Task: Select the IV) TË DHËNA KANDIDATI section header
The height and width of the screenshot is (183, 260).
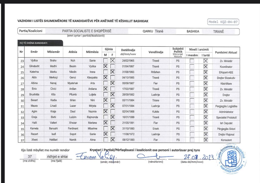Action: [x=40, y=43]
